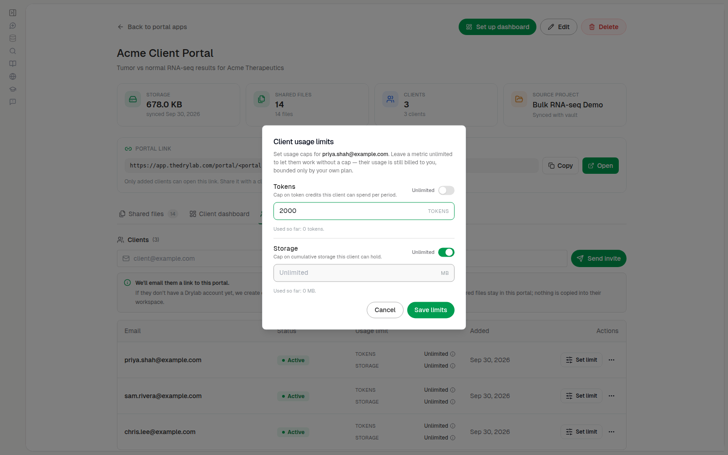Open the portal link

[x=600, y=166]
